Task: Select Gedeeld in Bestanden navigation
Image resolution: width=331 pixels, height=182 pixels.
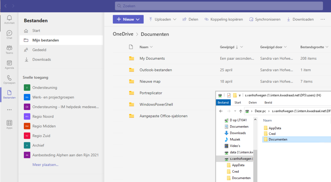Action: [61, 50]
